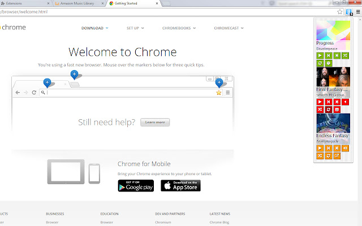
Task: Go to previous track in green Progress controls
Action: [x=329, y=55]
